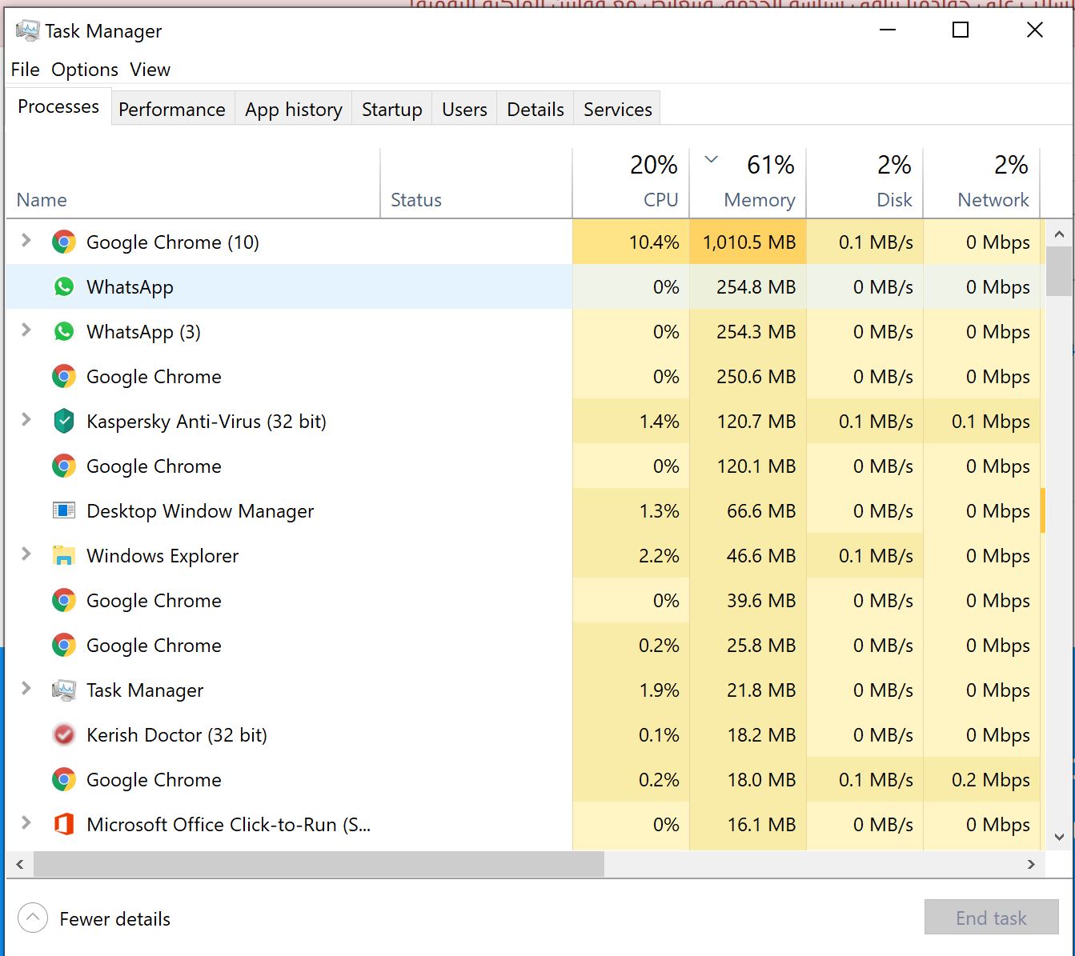Sort by the Memory column header
The width and height of the screenshot is (1075, 956).
pos(748,183)
